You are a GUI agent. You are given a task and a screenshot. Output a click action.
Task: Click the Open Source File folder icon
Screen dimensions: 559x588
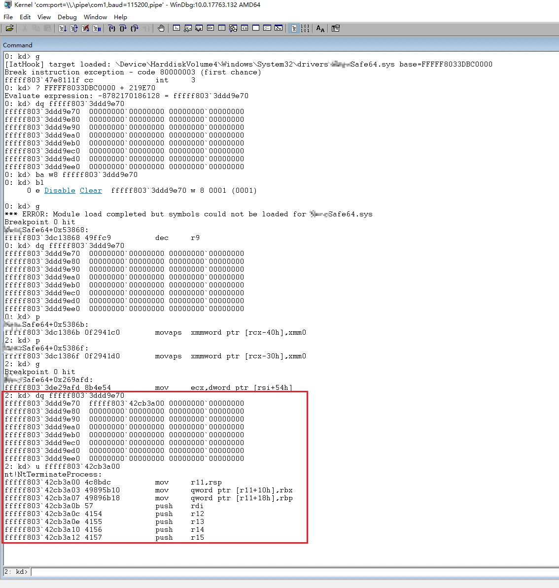[x=9, y=28]
